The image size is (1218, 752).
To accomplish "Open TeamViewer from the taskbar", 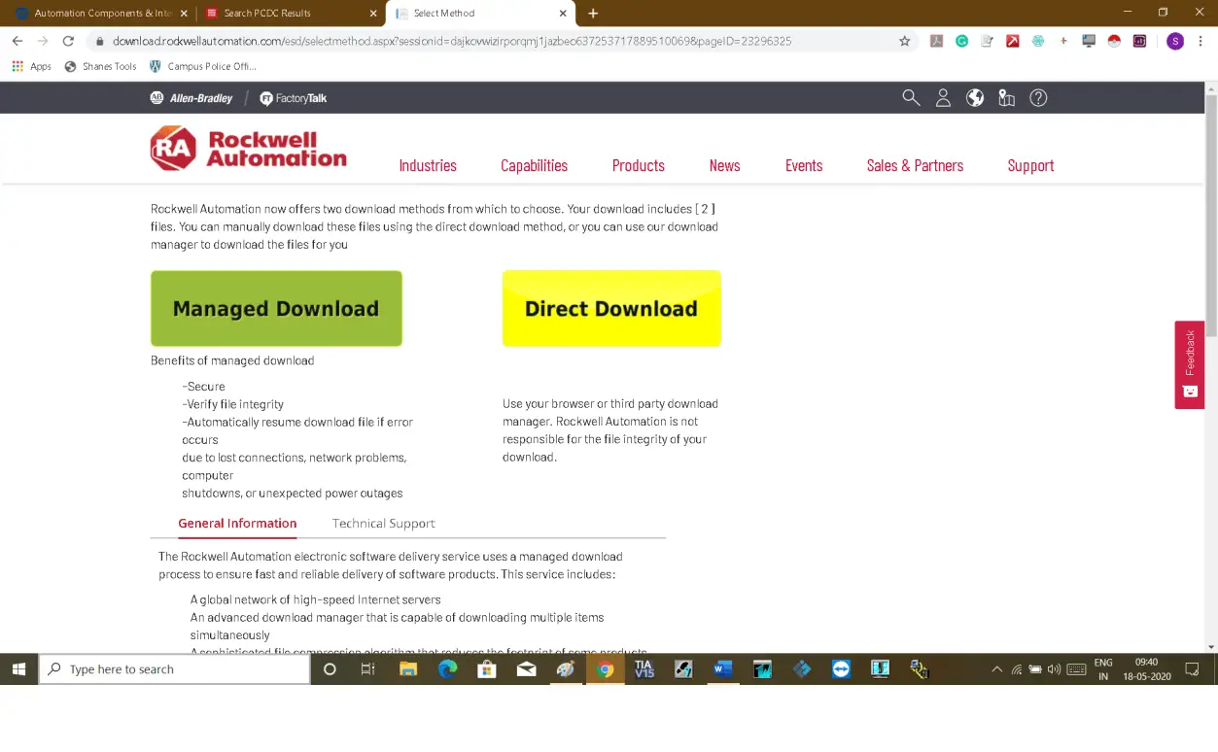I will (x=841, y=669).
